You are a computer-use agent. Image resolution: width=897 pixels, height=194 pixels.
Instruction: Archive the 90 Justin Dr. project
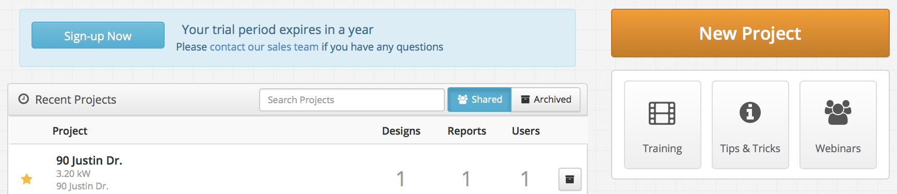[570, 180]
